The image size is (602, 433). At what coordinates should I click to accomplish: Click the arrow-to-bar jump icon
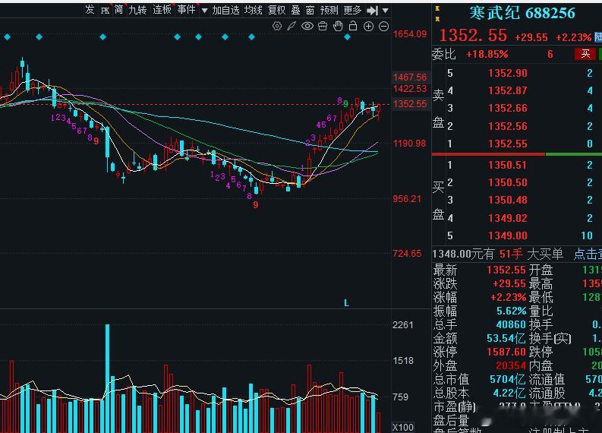pos(372,11)
